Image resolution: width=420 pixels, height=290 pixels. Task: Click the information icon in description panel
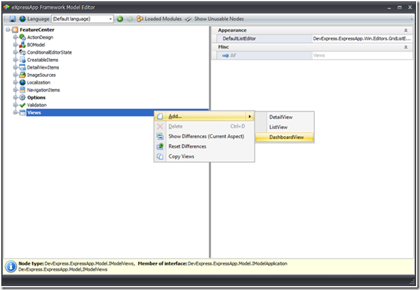point(10,266)
